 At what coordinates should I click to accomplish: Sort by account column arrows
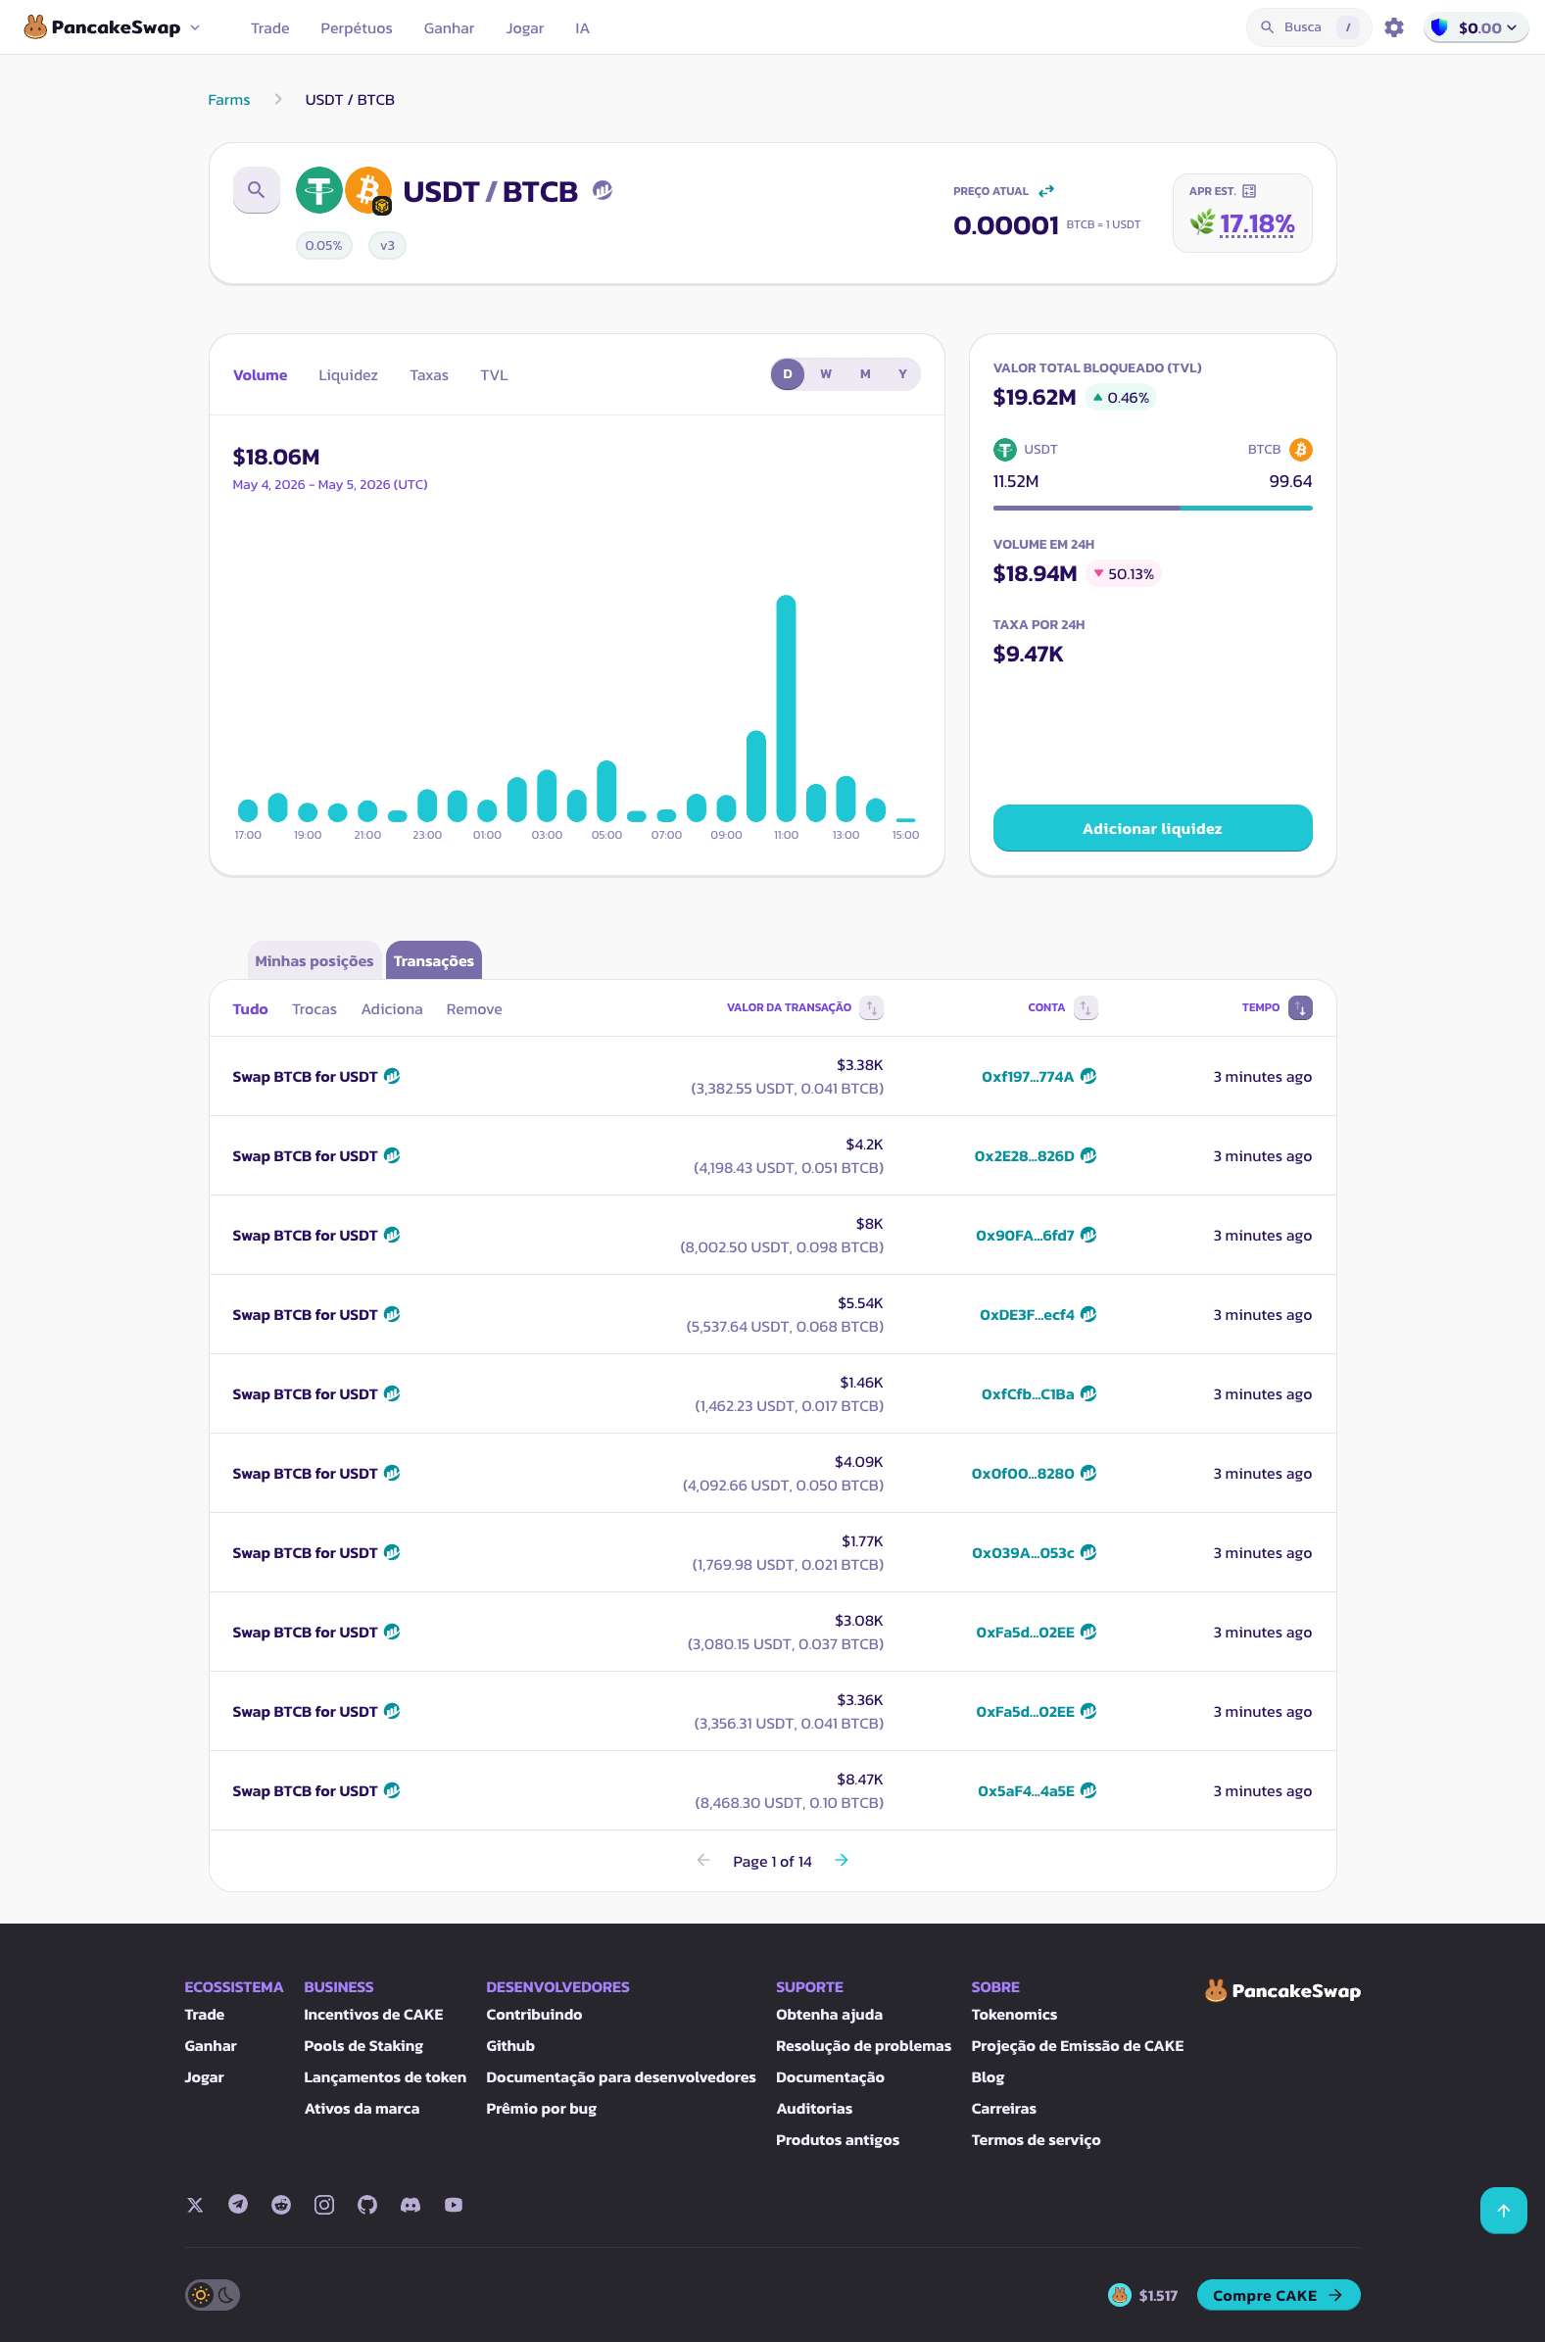coord(1085,1008)
